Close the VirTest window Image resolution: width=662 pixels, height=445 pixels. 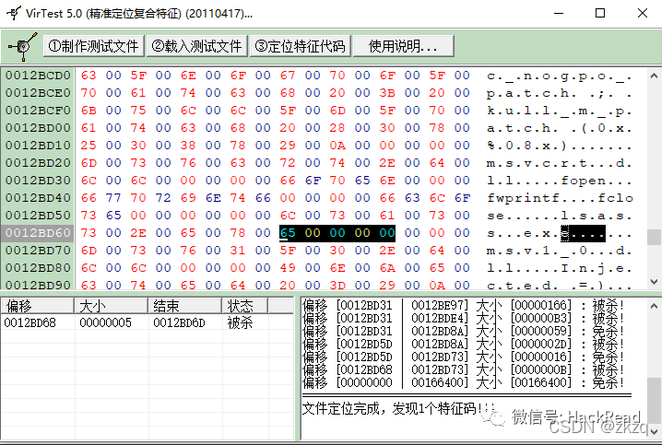point(643,13)
